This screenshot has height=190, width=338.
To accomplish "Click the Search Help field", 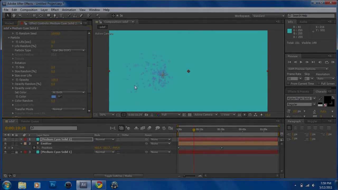I will [311, 16].
